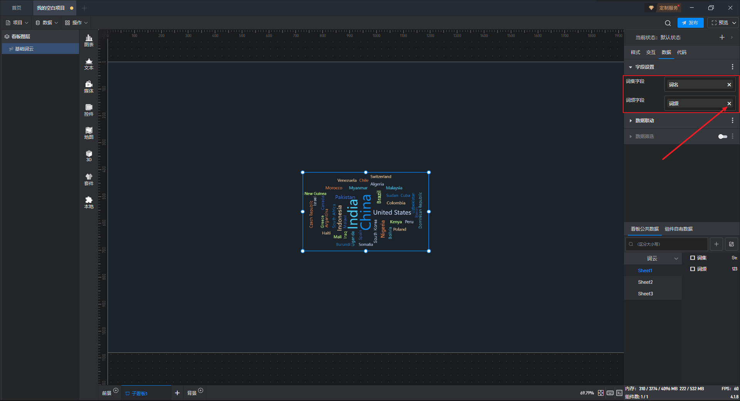The height and width of the screenshot is (401, 740).
Task: Click the add data plus icon
Action: coord(716,244)
